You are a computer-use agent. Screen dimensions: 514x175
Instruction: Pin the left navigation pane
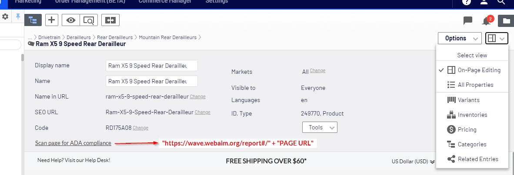click(18, 17)
